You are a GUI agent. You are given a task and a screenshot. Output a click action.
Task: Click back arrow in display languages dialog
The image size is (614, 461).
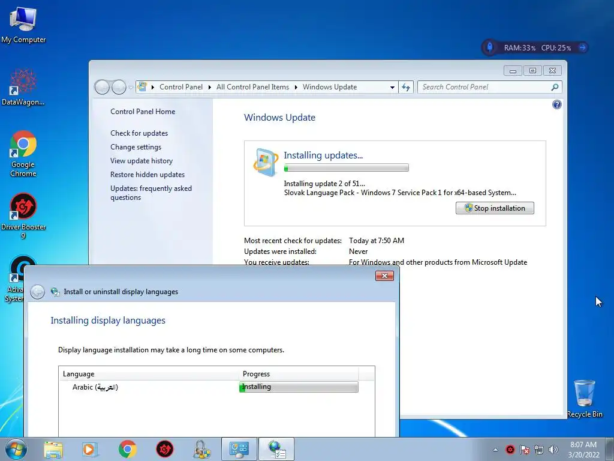coord(38,292)
